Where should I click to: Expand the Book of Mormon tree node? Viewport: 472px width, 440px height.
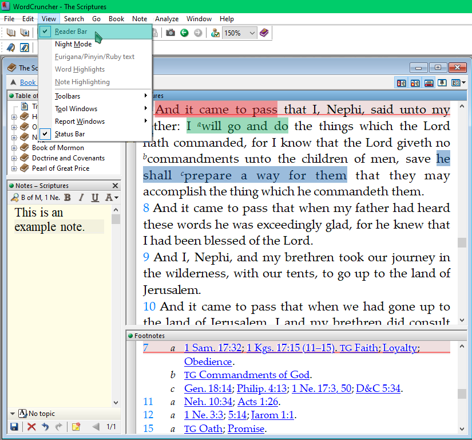14,148
